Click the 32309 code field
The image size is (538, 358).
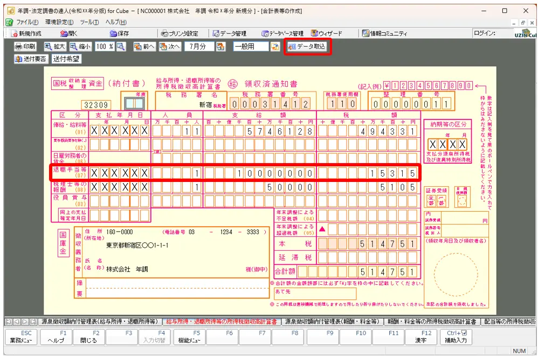pyautogui.click(x=96, y=105)
